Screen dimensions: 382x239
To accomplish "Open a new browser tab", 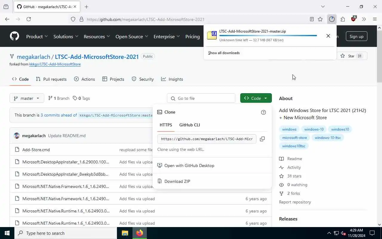I will 86,7.
